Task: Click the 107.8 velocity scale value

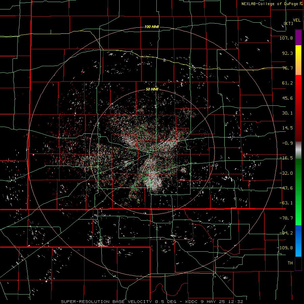Action: click(286, 38)
